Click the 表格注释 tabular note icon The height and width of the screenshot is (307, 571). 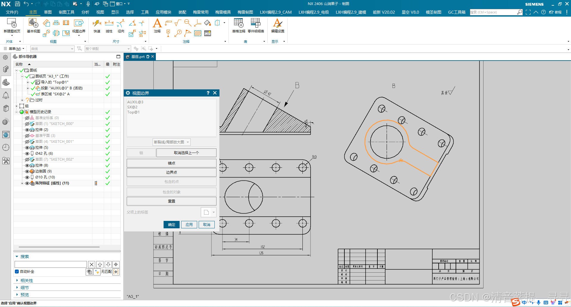239,23
